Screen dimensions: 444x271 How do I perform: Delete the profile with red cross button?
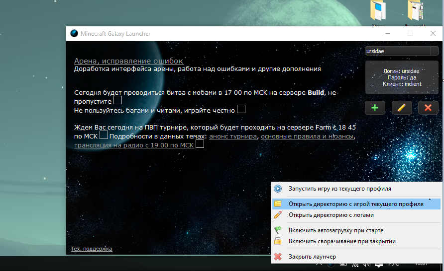428,108
